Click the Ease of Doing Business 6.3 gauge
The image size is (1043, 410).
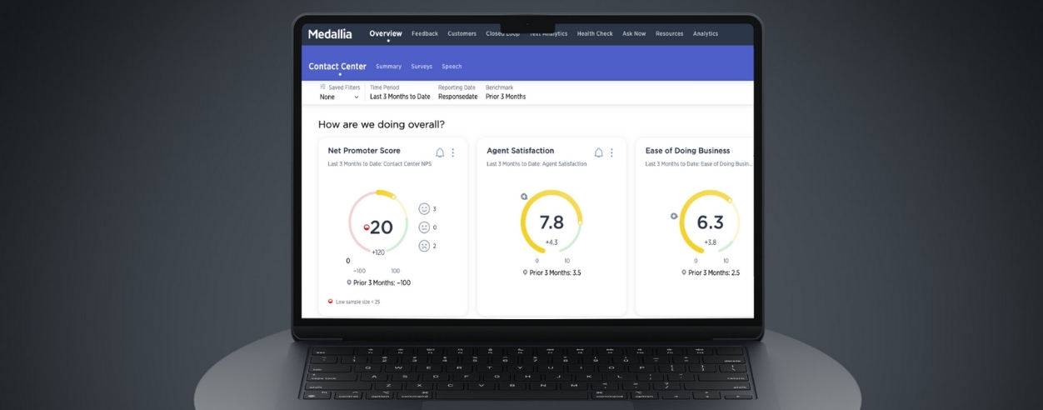coord(710,222)
